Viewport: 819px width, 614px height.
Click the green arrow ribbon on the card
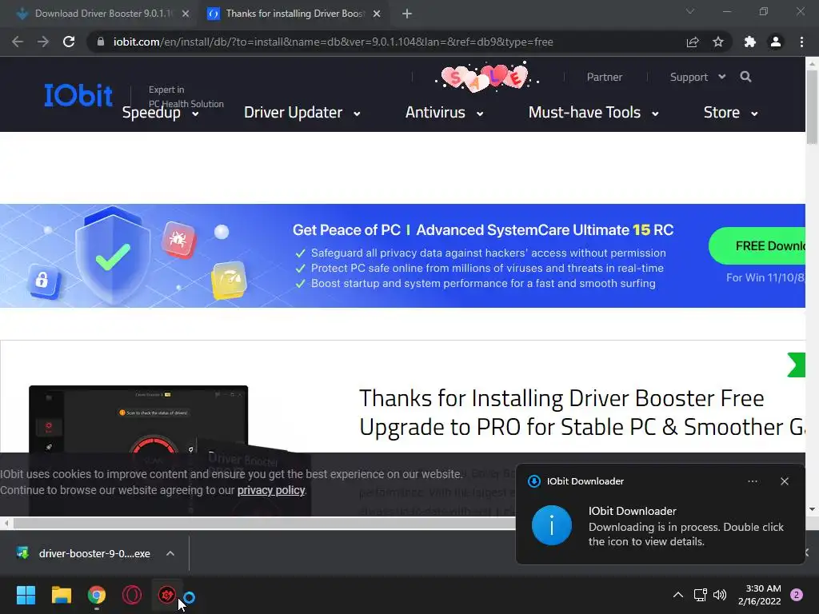pos(796,365)
